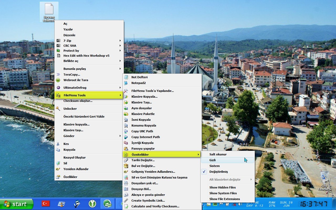The height and width of the screenshot is (210, 336).
Task: Expand the Birlikte aç submenu
Action: click(x=89, y=61)
